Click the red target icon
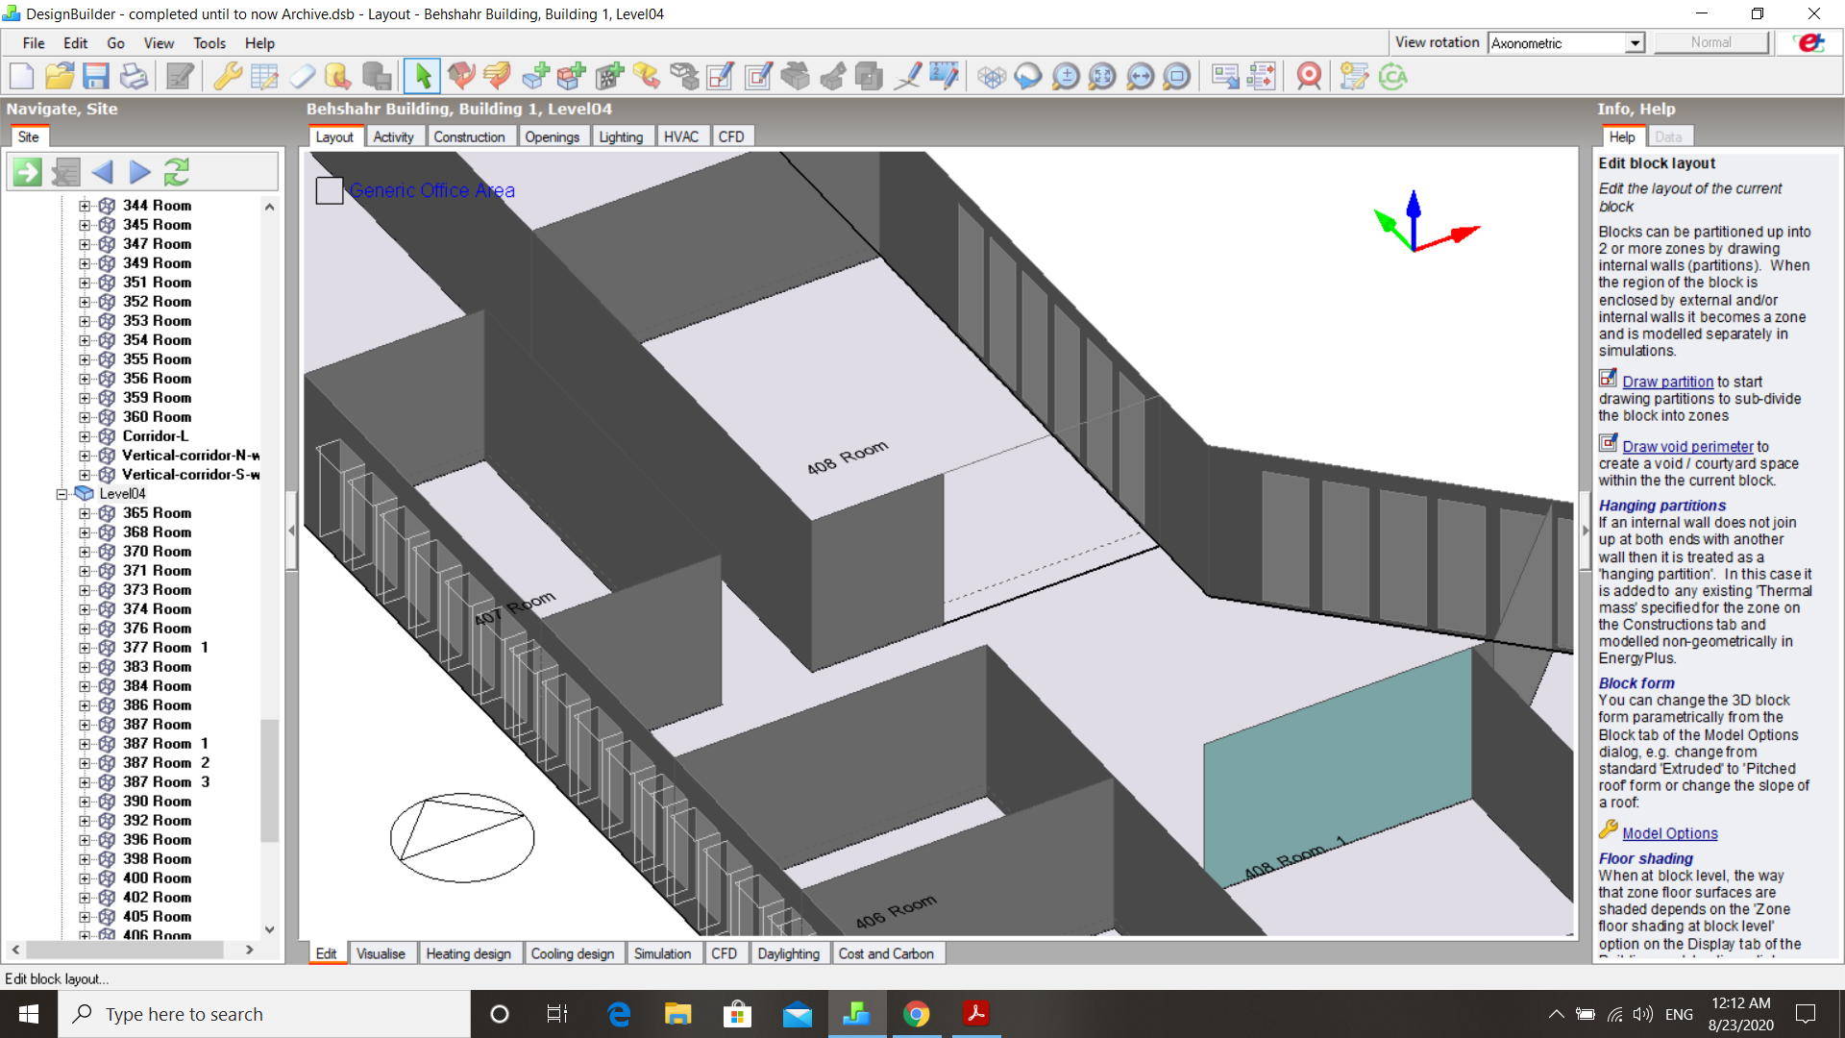 pos(1309,76)
